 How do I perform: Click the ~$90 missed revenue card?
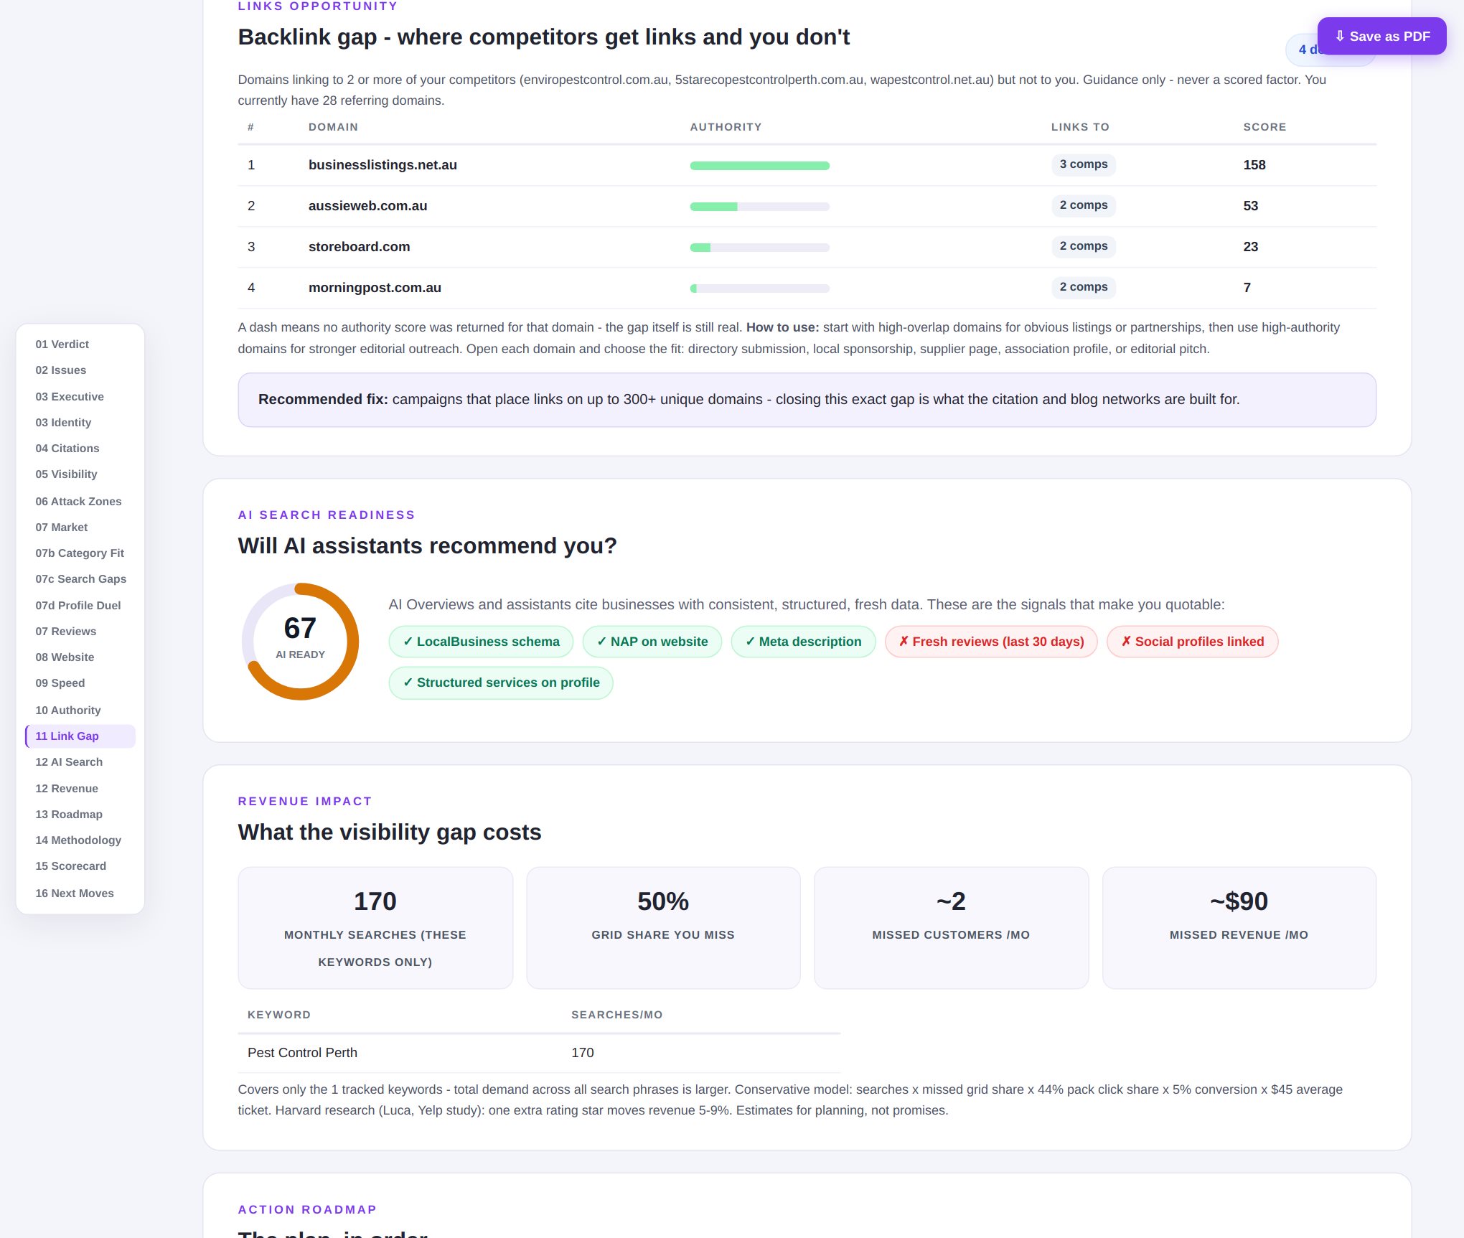pyautogui.click(x=1239, y=928)
